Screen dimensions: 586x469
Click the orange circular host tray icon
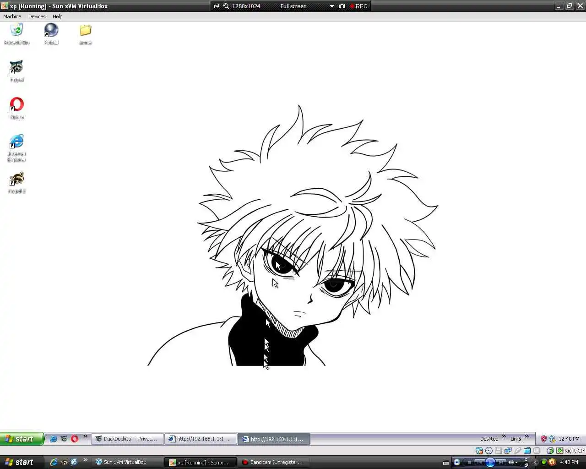click(x=552, y=462)
